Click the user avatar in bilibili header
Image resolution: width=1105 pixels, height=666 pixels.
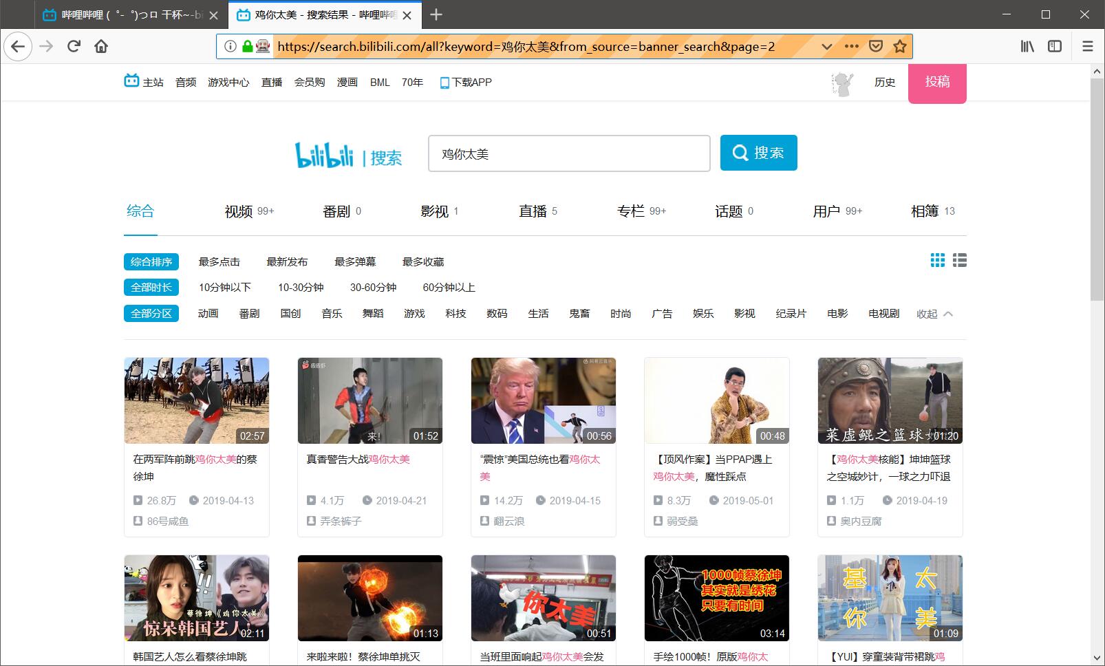[842, 83]
